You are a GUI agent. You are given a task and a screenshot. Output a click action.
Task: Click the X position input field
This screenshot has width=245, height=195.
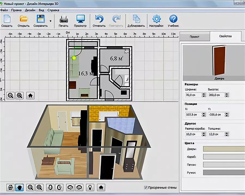click(x=193, y=115)
